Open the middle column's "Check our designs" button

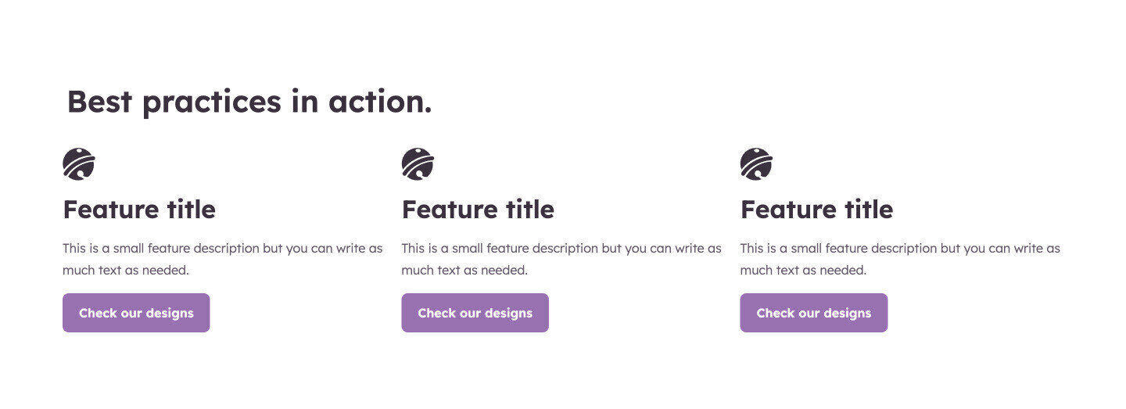pos(475,313)
